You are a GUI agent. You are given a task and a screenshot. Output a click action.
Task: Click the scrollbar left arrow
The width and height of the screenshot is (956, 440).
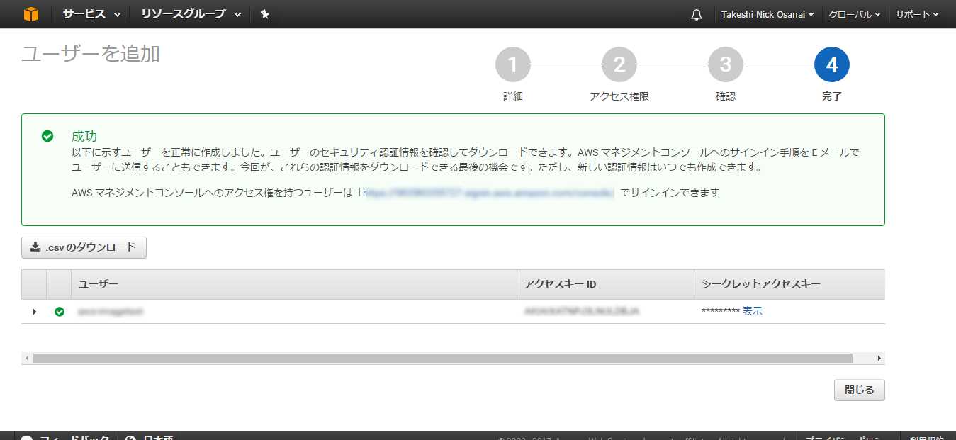point(28,359)
